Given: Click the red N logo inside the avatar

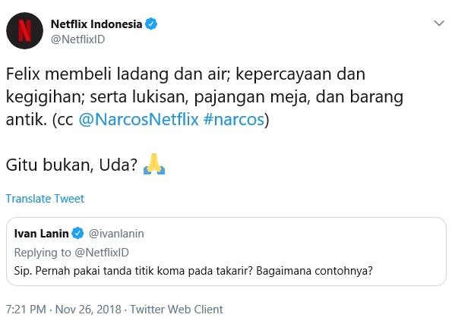Looking at the screenshot, I should [x=24, y=31].
